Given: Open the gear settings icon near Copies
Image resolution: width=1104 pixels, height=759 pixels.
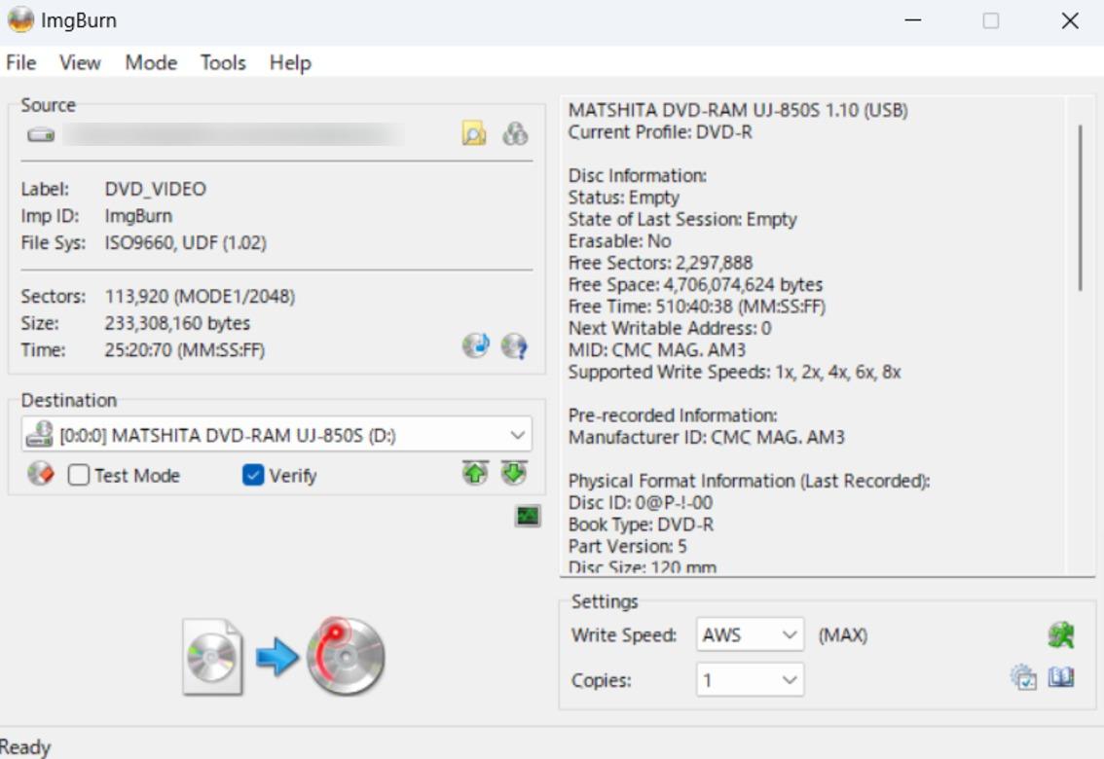Looking at the screenshot, I should pos(1023,677).
